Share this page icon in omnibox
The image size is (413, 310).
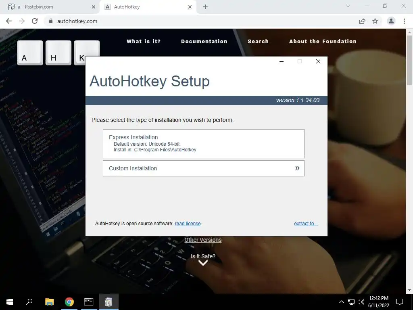click(362, 21)
